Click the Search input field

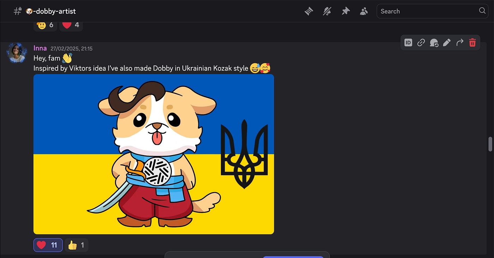[x=433, y=11]
